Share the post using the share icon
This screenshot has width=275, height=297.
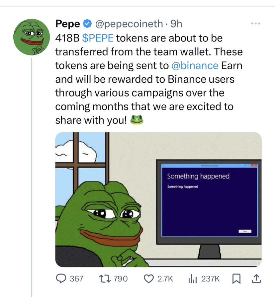tap(256, 279)
